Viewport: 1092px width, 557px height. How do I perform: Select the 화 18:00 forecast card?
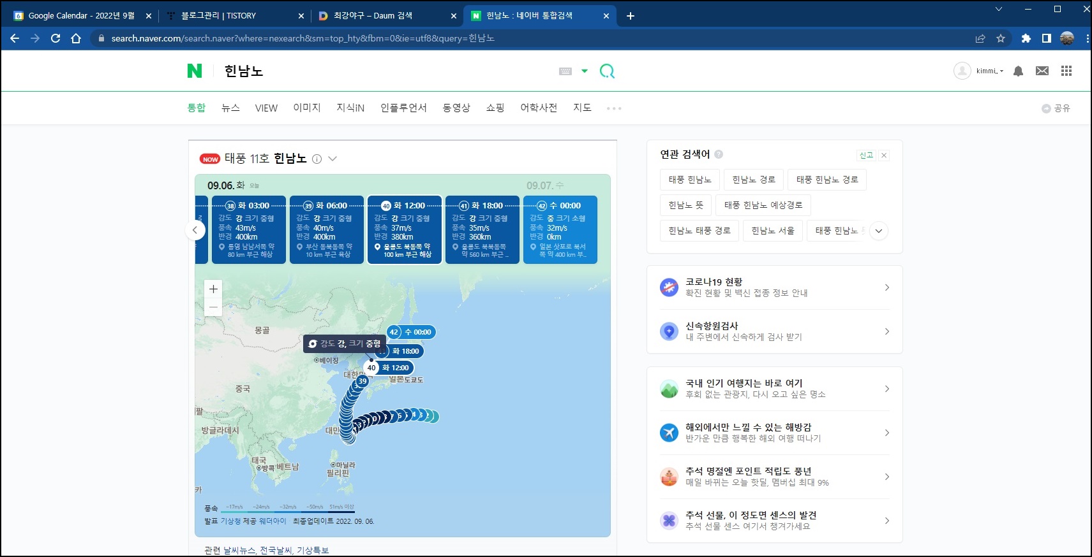pyautogui.click(x=482, y=229)
